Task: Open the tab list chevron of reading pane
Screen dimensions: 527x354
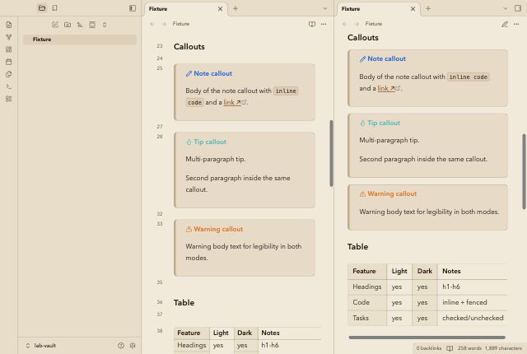Action: [505, 8]
